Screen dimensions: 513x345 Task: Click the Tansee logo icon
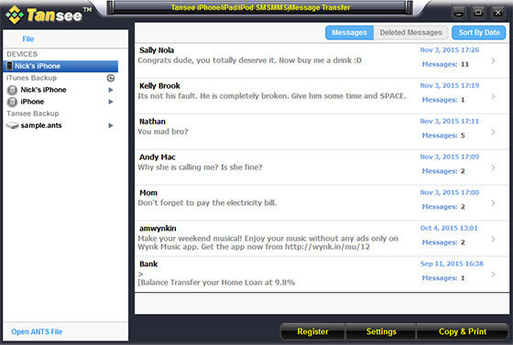point(15,15)
